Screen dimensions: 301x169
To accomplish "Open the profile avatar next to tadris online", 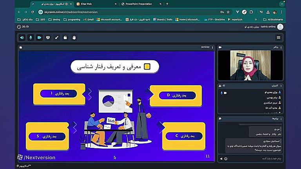I will pyautogui.click(x=280, y=27).
